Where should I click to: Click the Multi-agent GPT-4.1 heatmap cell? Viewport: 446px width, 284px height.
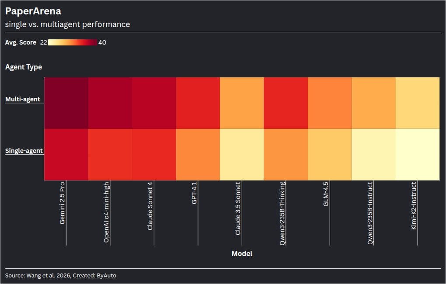click(198, 103)
